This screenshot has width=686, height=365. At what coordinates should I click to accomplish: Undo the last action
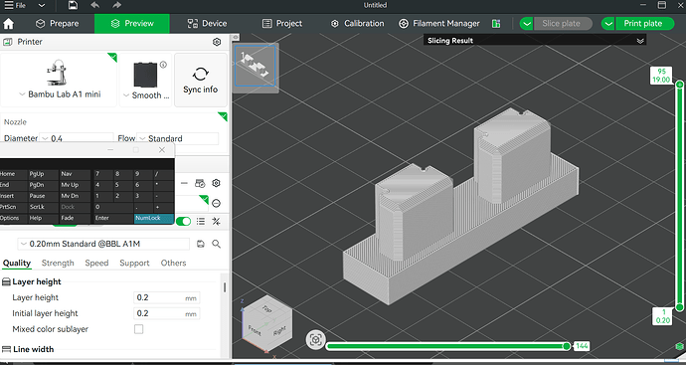coord(94,5)
